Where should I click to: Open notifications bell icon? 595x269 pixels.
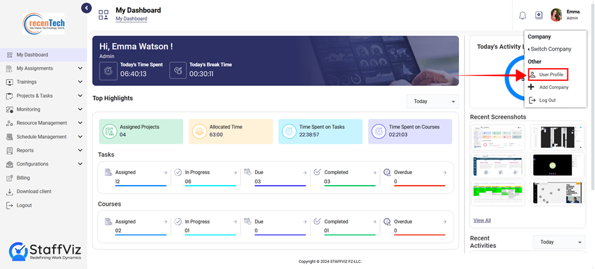pos(522,15)
